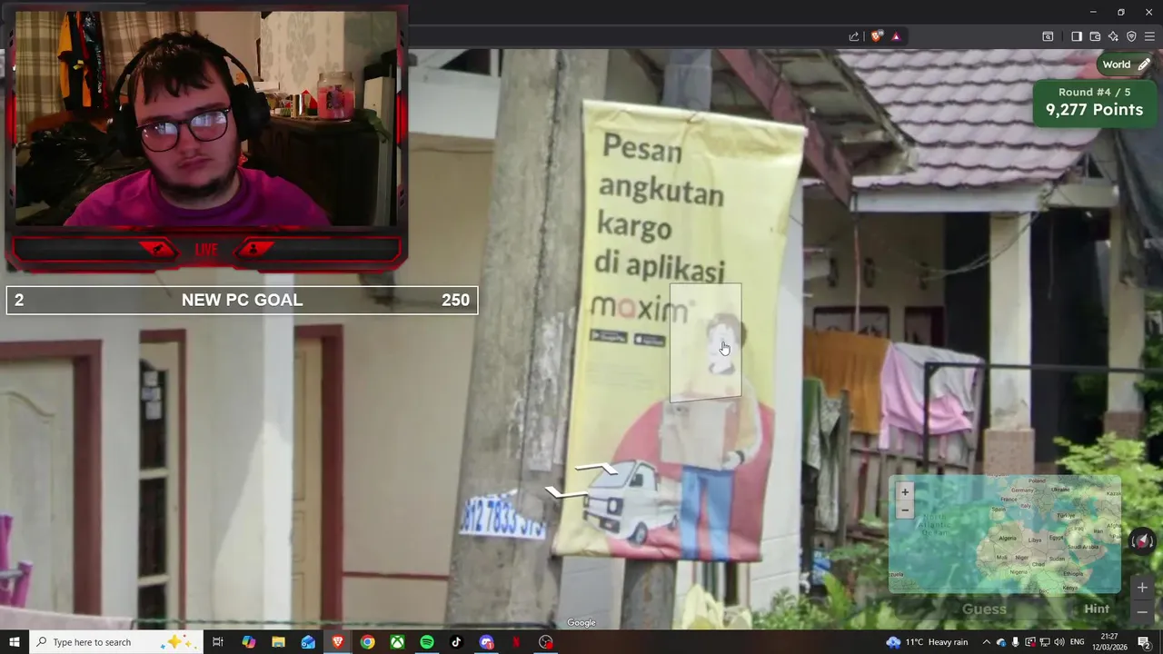Open the Brave Rewards triangle icon
The width and height of the screenshot is (1163, 654).
tap(896, 36)
